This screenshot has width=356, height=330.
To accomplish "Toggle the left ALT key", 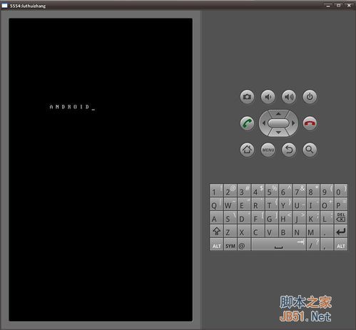I will pos(216,244).
